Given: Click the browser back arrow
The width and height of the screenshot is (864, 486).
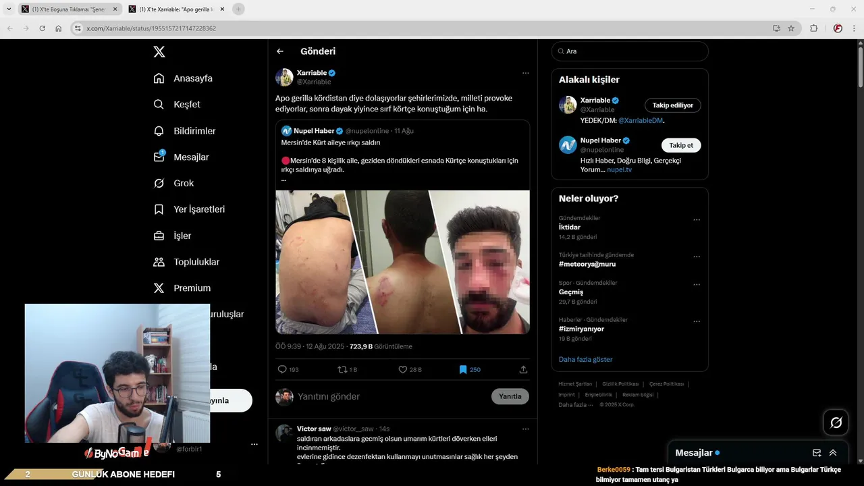Looking at the screenshot, I should point(9,28).
